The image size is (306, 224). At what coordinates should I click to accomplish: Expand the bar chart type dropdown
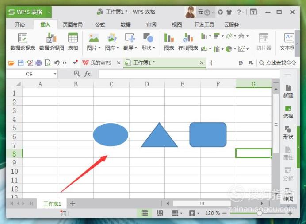pyautogui.click(x=222, y=36)
